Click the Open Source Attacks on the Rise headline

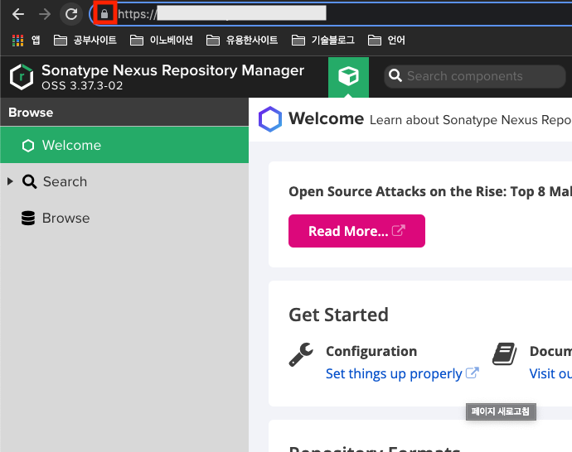coord(430,191)
